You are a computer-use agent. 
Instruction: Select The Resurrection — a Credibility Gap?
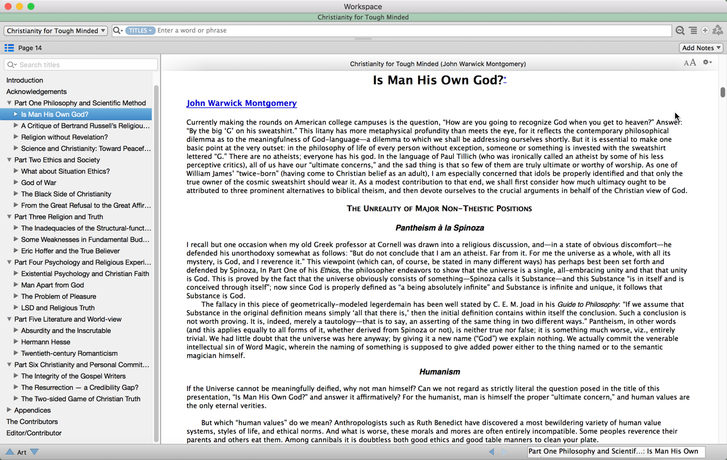[80, 388]
